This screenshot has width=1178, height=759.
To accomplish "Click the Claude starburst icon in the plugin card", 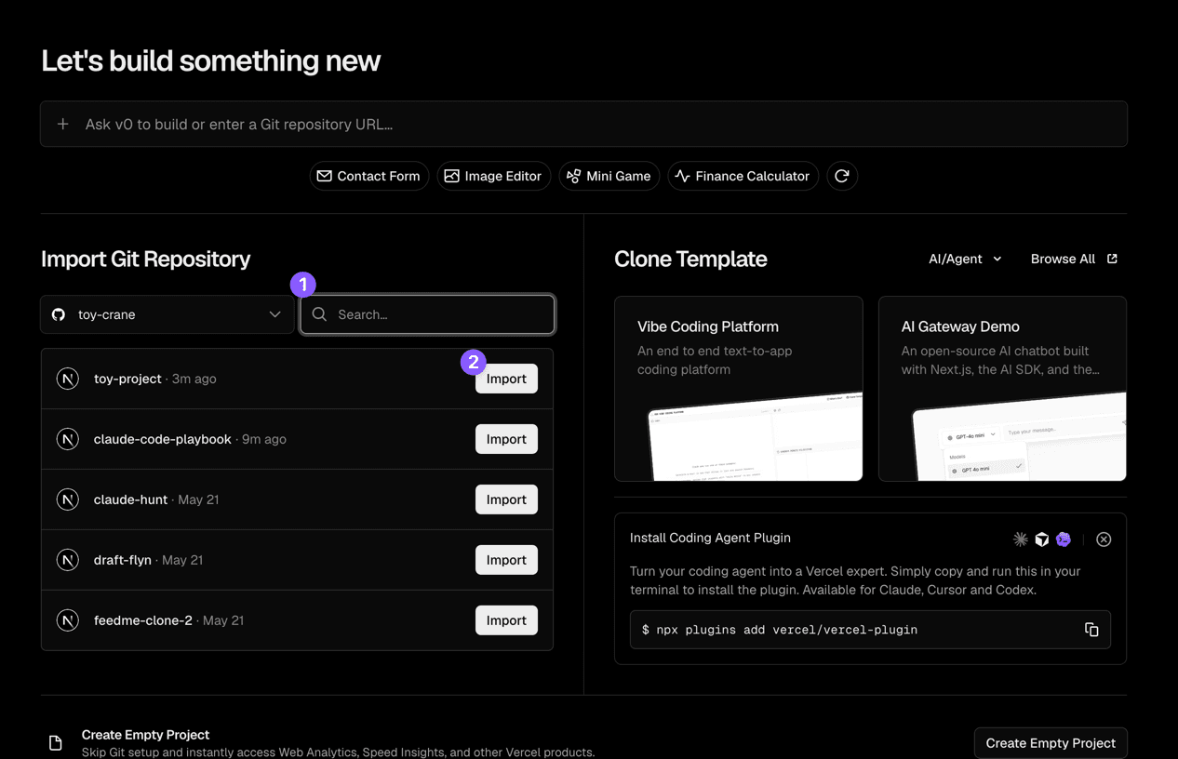I will (x=1021, y=539).
